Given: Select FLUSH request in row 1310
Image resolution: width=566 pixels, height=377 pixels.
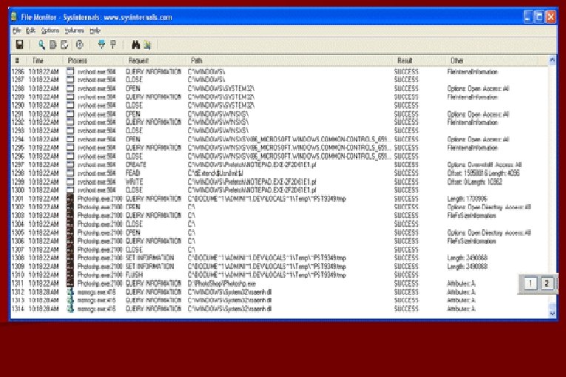Looking at the screenshot, I should tap(134, 275).
